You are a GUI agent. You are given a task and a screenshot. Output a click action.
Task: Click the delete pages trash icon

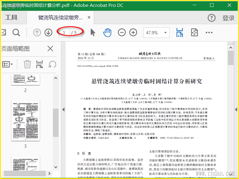(x=27, y=64)
